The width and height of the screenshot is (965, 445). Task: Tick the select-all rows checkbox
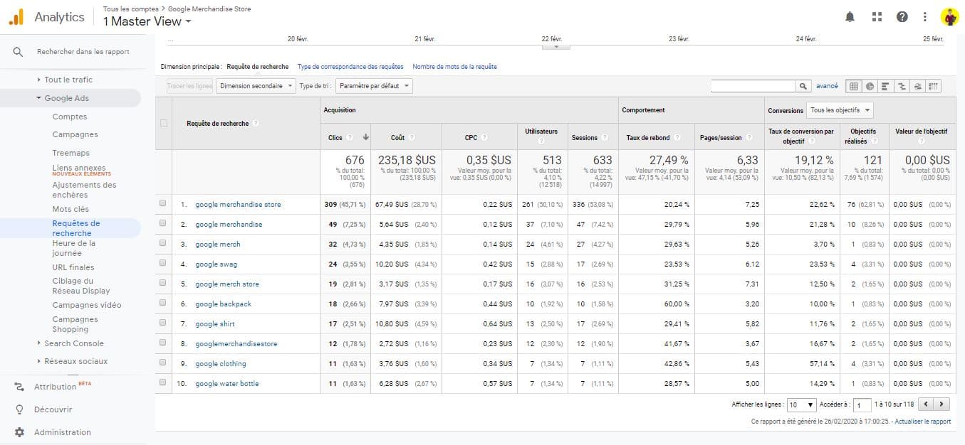click(163, 123)
